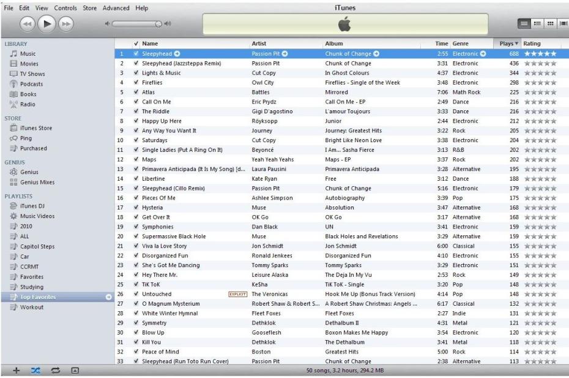Click arrow beside Top Favorites playlist
The image size is (569, 378).
point(109,297)
